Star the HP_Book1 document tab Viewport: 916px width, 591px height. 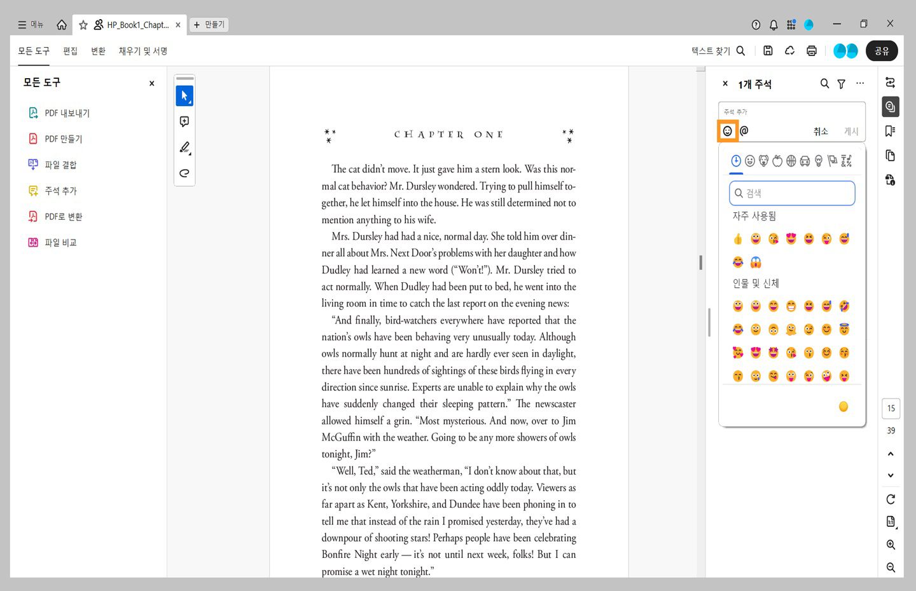coord(83,25)
